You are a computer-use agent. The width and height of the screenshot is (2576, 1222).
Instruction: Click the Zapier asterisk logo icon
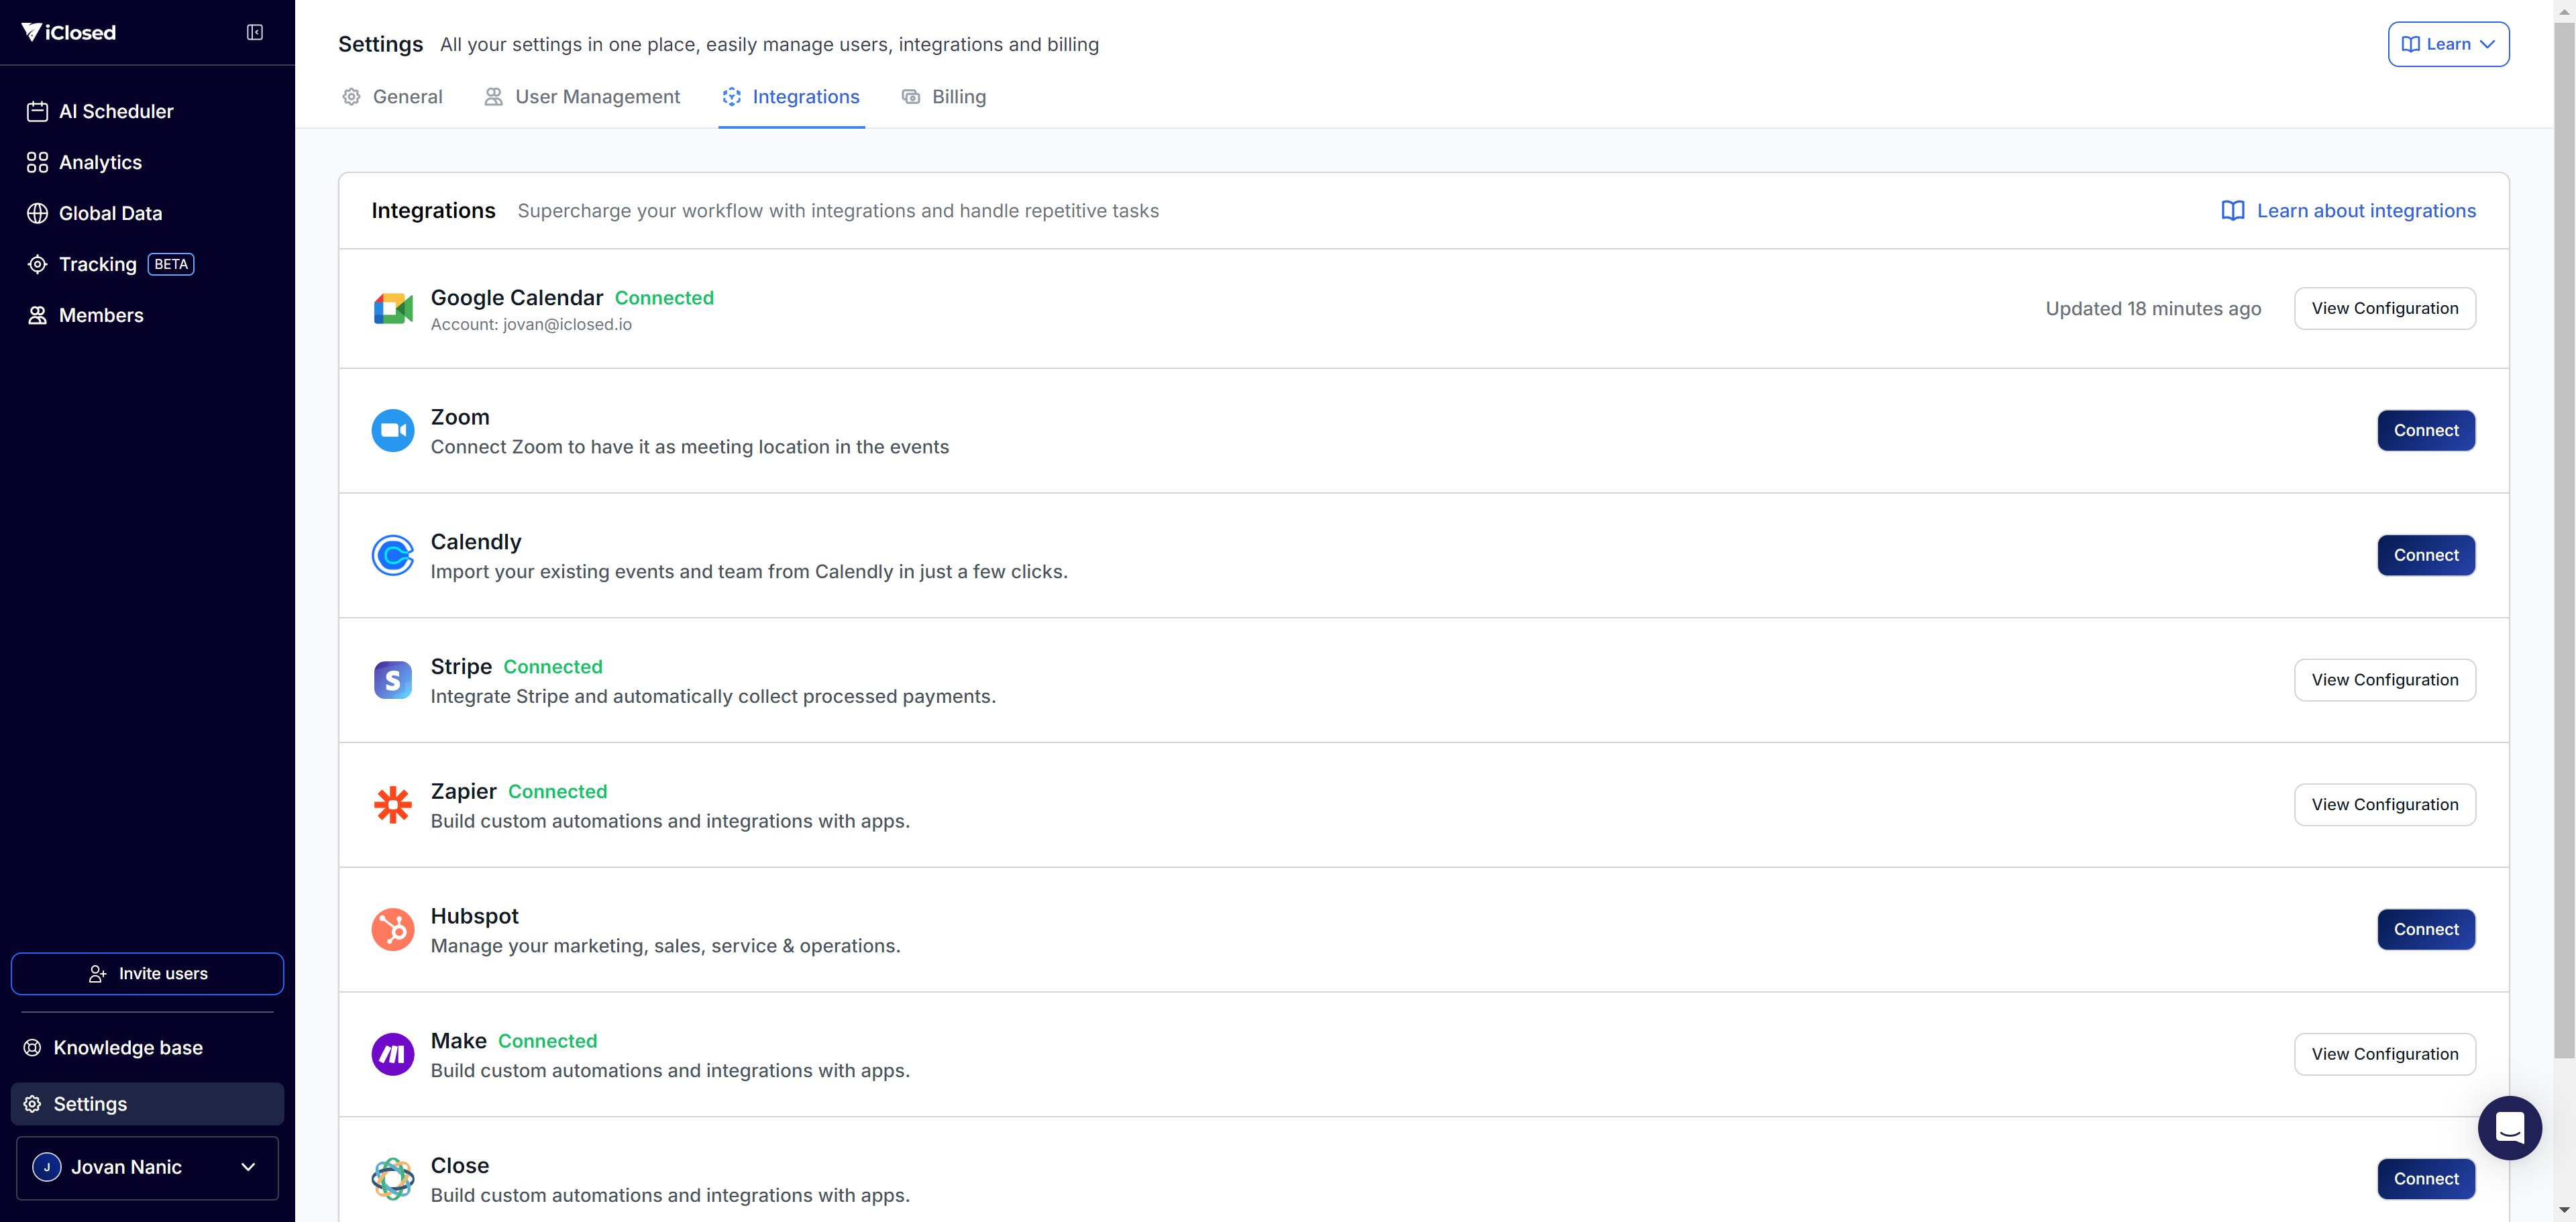pos(393,805)
